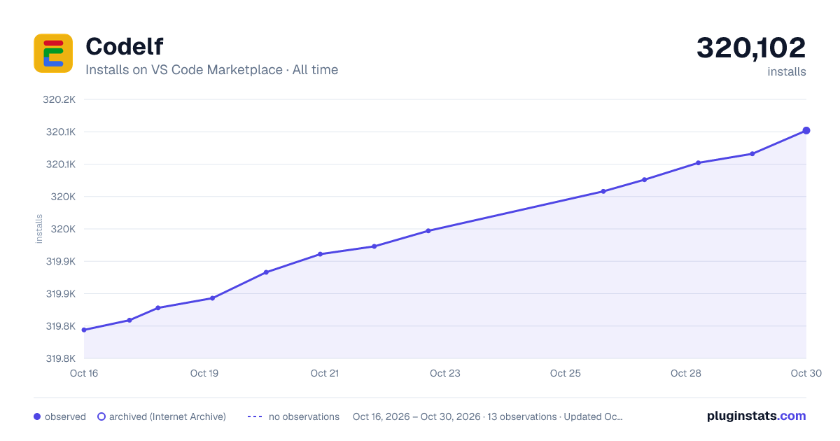Click the date range and observations summary text
Viewport: 840px width, 441px height.
(488, 416)
